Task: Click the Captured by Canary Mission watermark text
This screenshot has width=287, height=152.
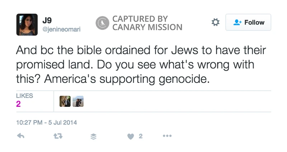Action: [x=147, y=23]
